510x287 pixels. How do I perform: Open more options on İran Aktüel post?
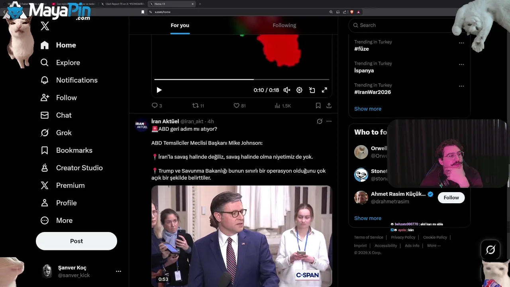(x=329, y=121)
